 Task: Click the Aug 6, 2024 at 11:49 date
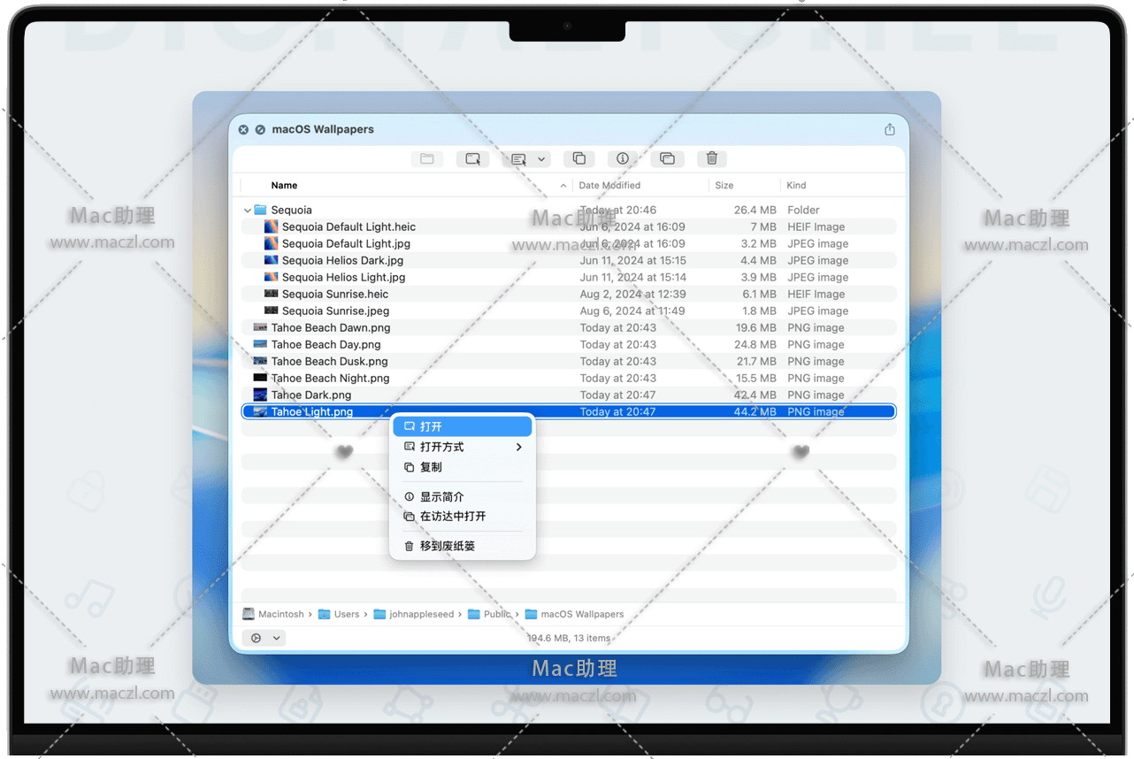632,311
